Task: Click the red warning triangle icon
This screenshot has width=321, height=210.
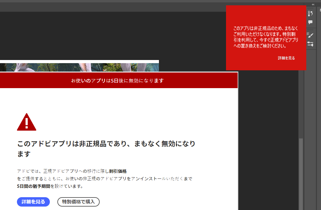Action: point(27,122)
